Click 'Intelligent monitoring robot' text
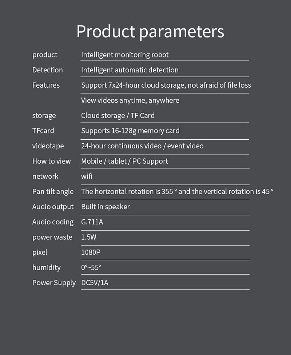Image resolution: width=291 pixels, height=355 pixels. pos(125,55)
